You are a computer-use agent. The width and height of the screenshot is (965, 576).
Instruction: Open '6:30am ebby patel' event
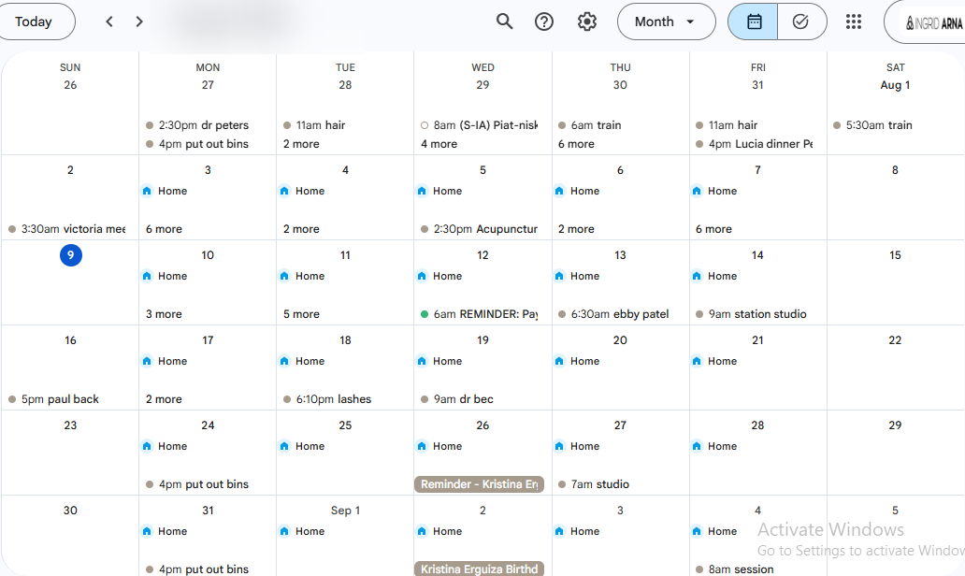tap(613, 314)
